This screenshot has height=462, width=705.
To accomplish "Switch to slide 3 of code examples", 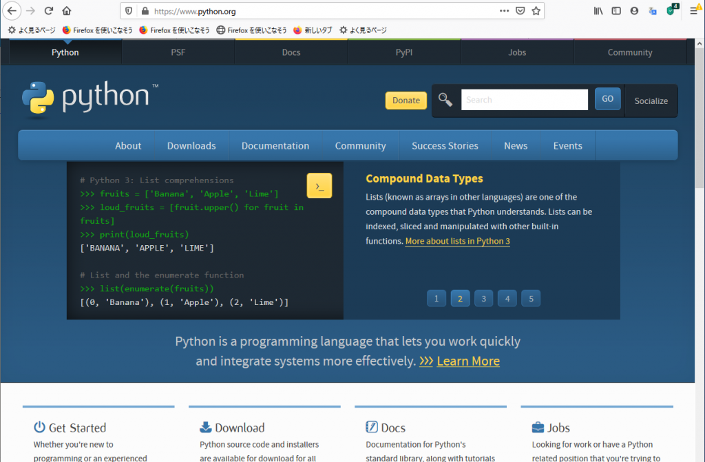I will point(483,298).
